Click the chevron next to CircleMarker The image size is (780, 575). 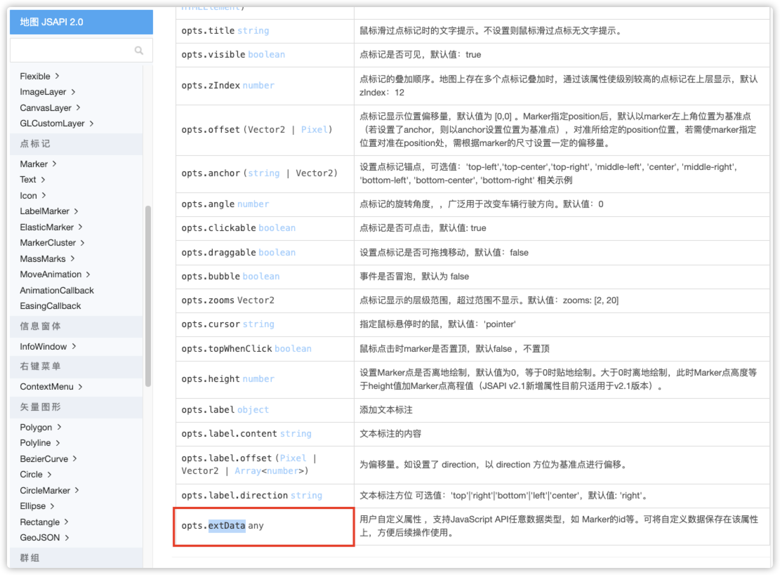77,490
